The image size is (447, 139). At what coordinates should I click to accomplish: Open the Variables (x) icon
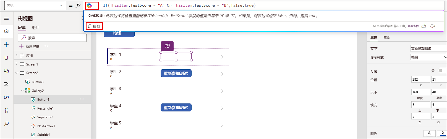point(6,97)
